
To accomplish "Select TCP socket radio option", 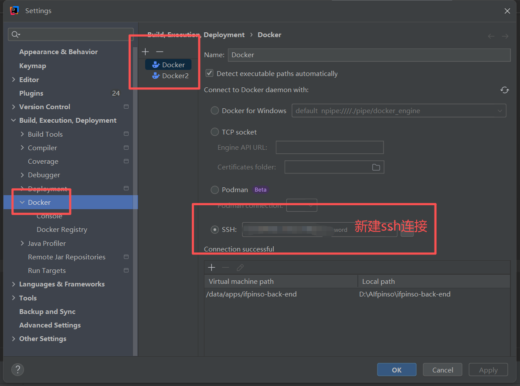I will (215, 132).
